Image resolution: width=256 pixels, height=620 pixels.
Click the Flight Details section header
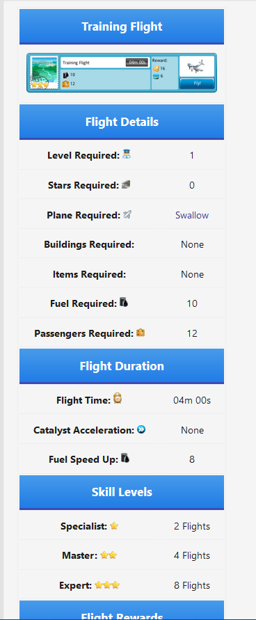click(122, 122)
